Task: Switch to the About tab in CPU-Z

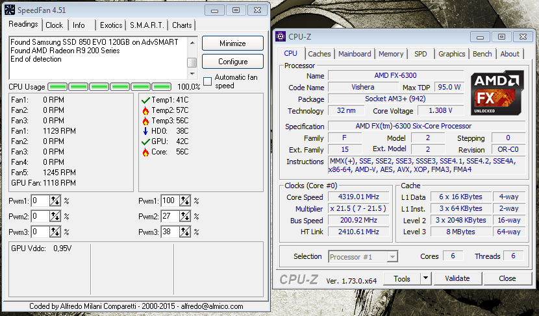Action: point(510,54)
